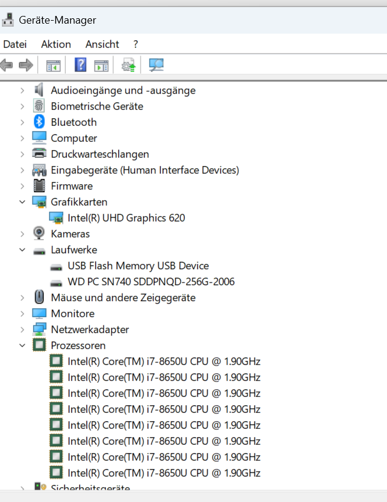The height and width of the screenshot is (502, 387).
Task: Open the Datei menu
Action: tap(15, 44)
